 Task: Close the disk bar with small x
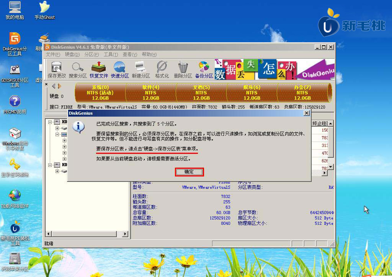click(46, 84)
